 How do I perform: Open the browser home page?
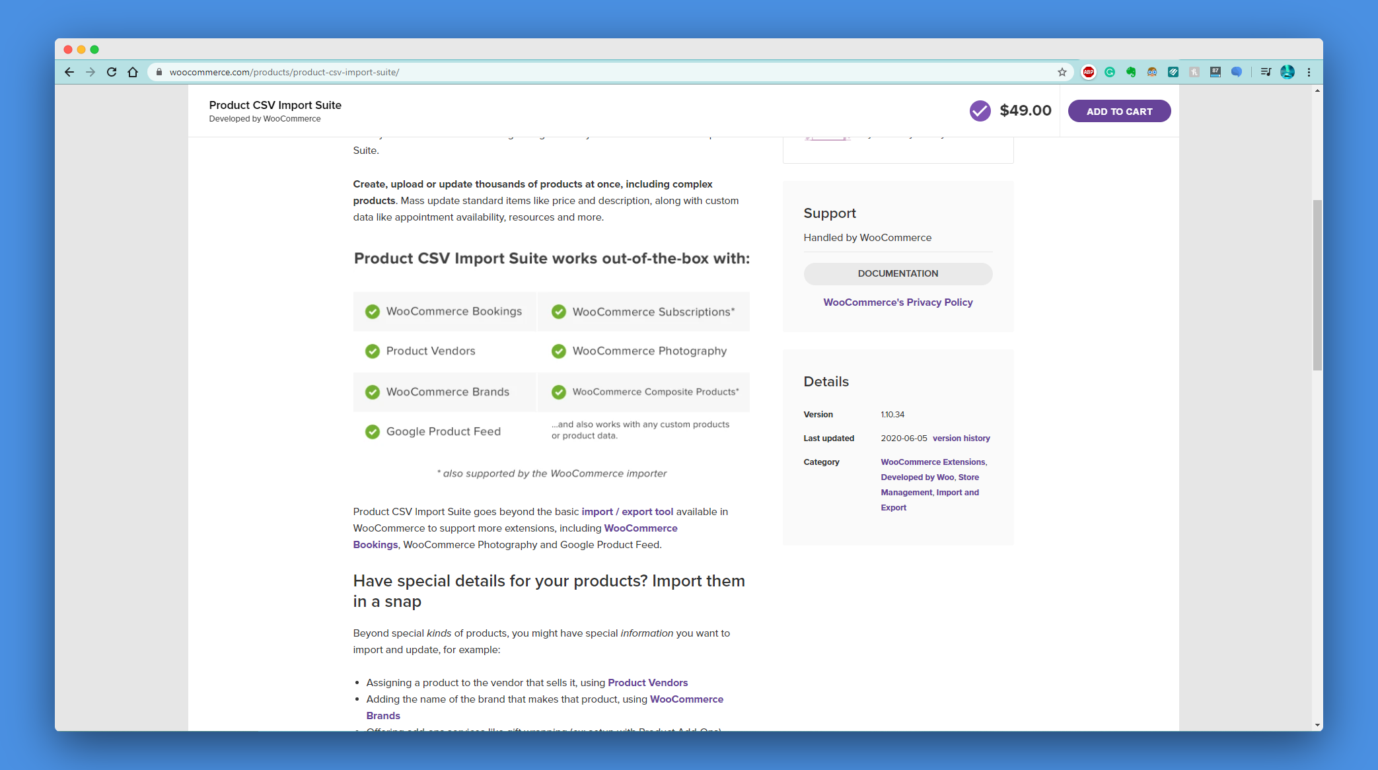click(x=133, y=72)
